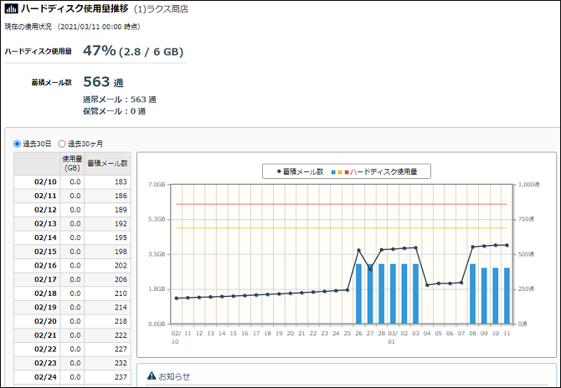Click the 02/11 date row
Image resolution: width=561 pixels, height=388 pixels.
click(72, 196)
